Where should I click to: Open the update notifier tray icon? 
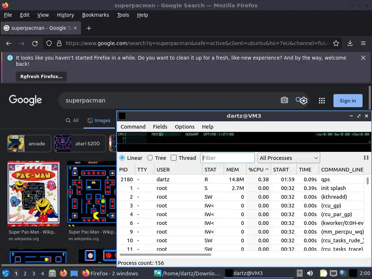343,273
